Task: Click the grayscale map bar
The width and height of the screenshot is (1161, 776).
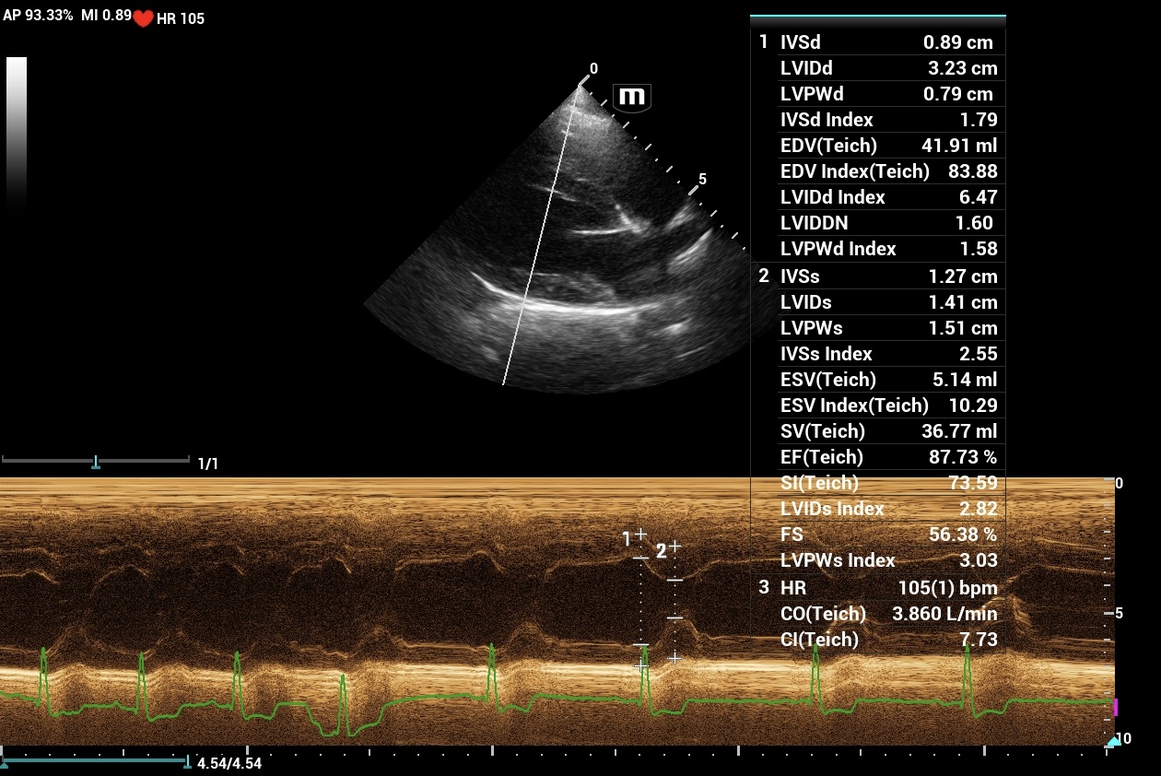Action: pyautogui.click(x=17, y=129)
